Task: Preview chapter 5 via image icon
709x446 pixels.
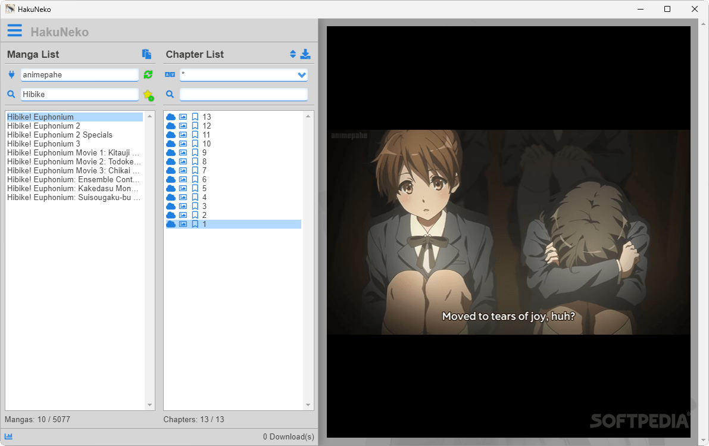Action: (x=183, y=188)
